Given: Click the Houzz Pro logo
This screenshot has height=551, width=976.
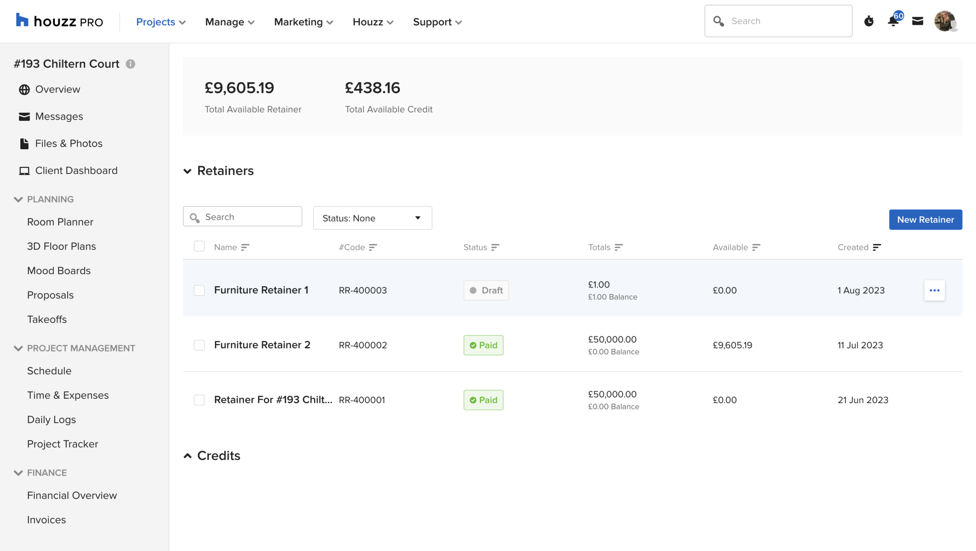Looking at the screenshot, I should (59, 21).
